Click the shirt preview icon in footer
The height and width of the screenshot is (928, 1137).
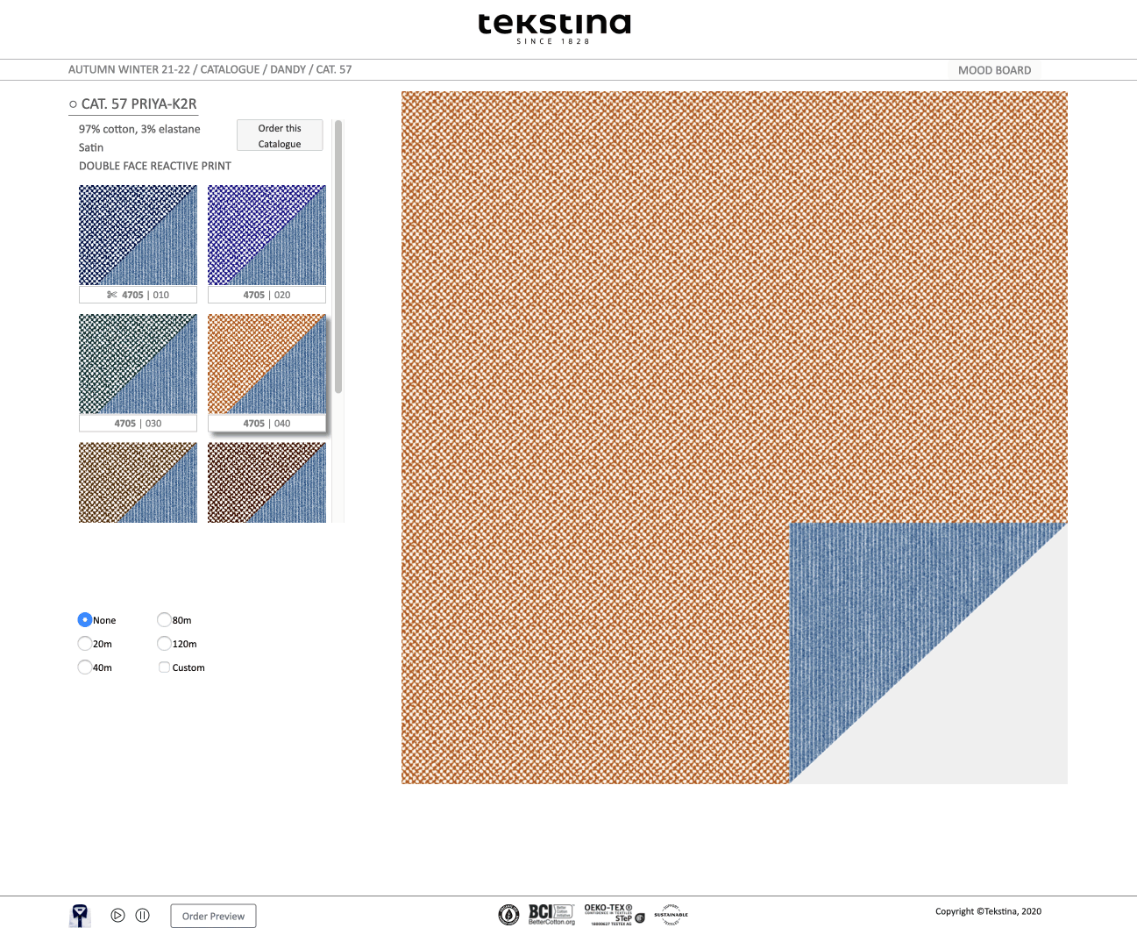pos(80,916)
